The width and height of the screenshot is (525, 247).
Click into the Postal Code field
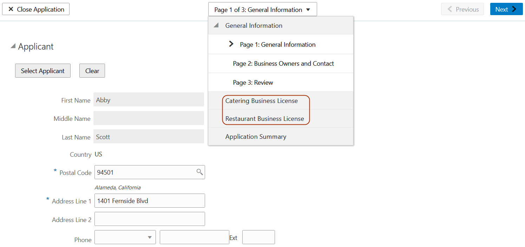click(144, 173)
